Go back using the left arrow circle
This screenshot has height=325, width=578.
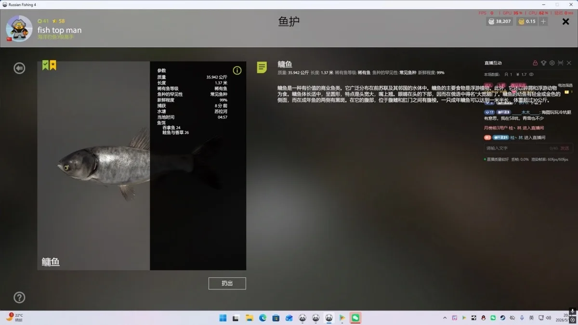click(x=19, y=68)
